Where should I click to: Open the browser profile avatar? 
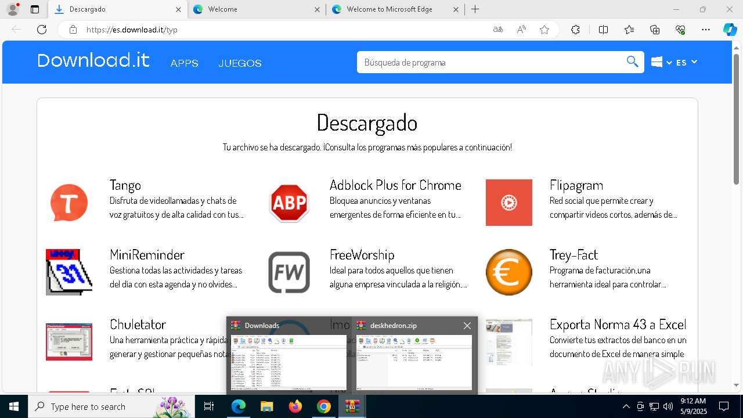point(13,9)
